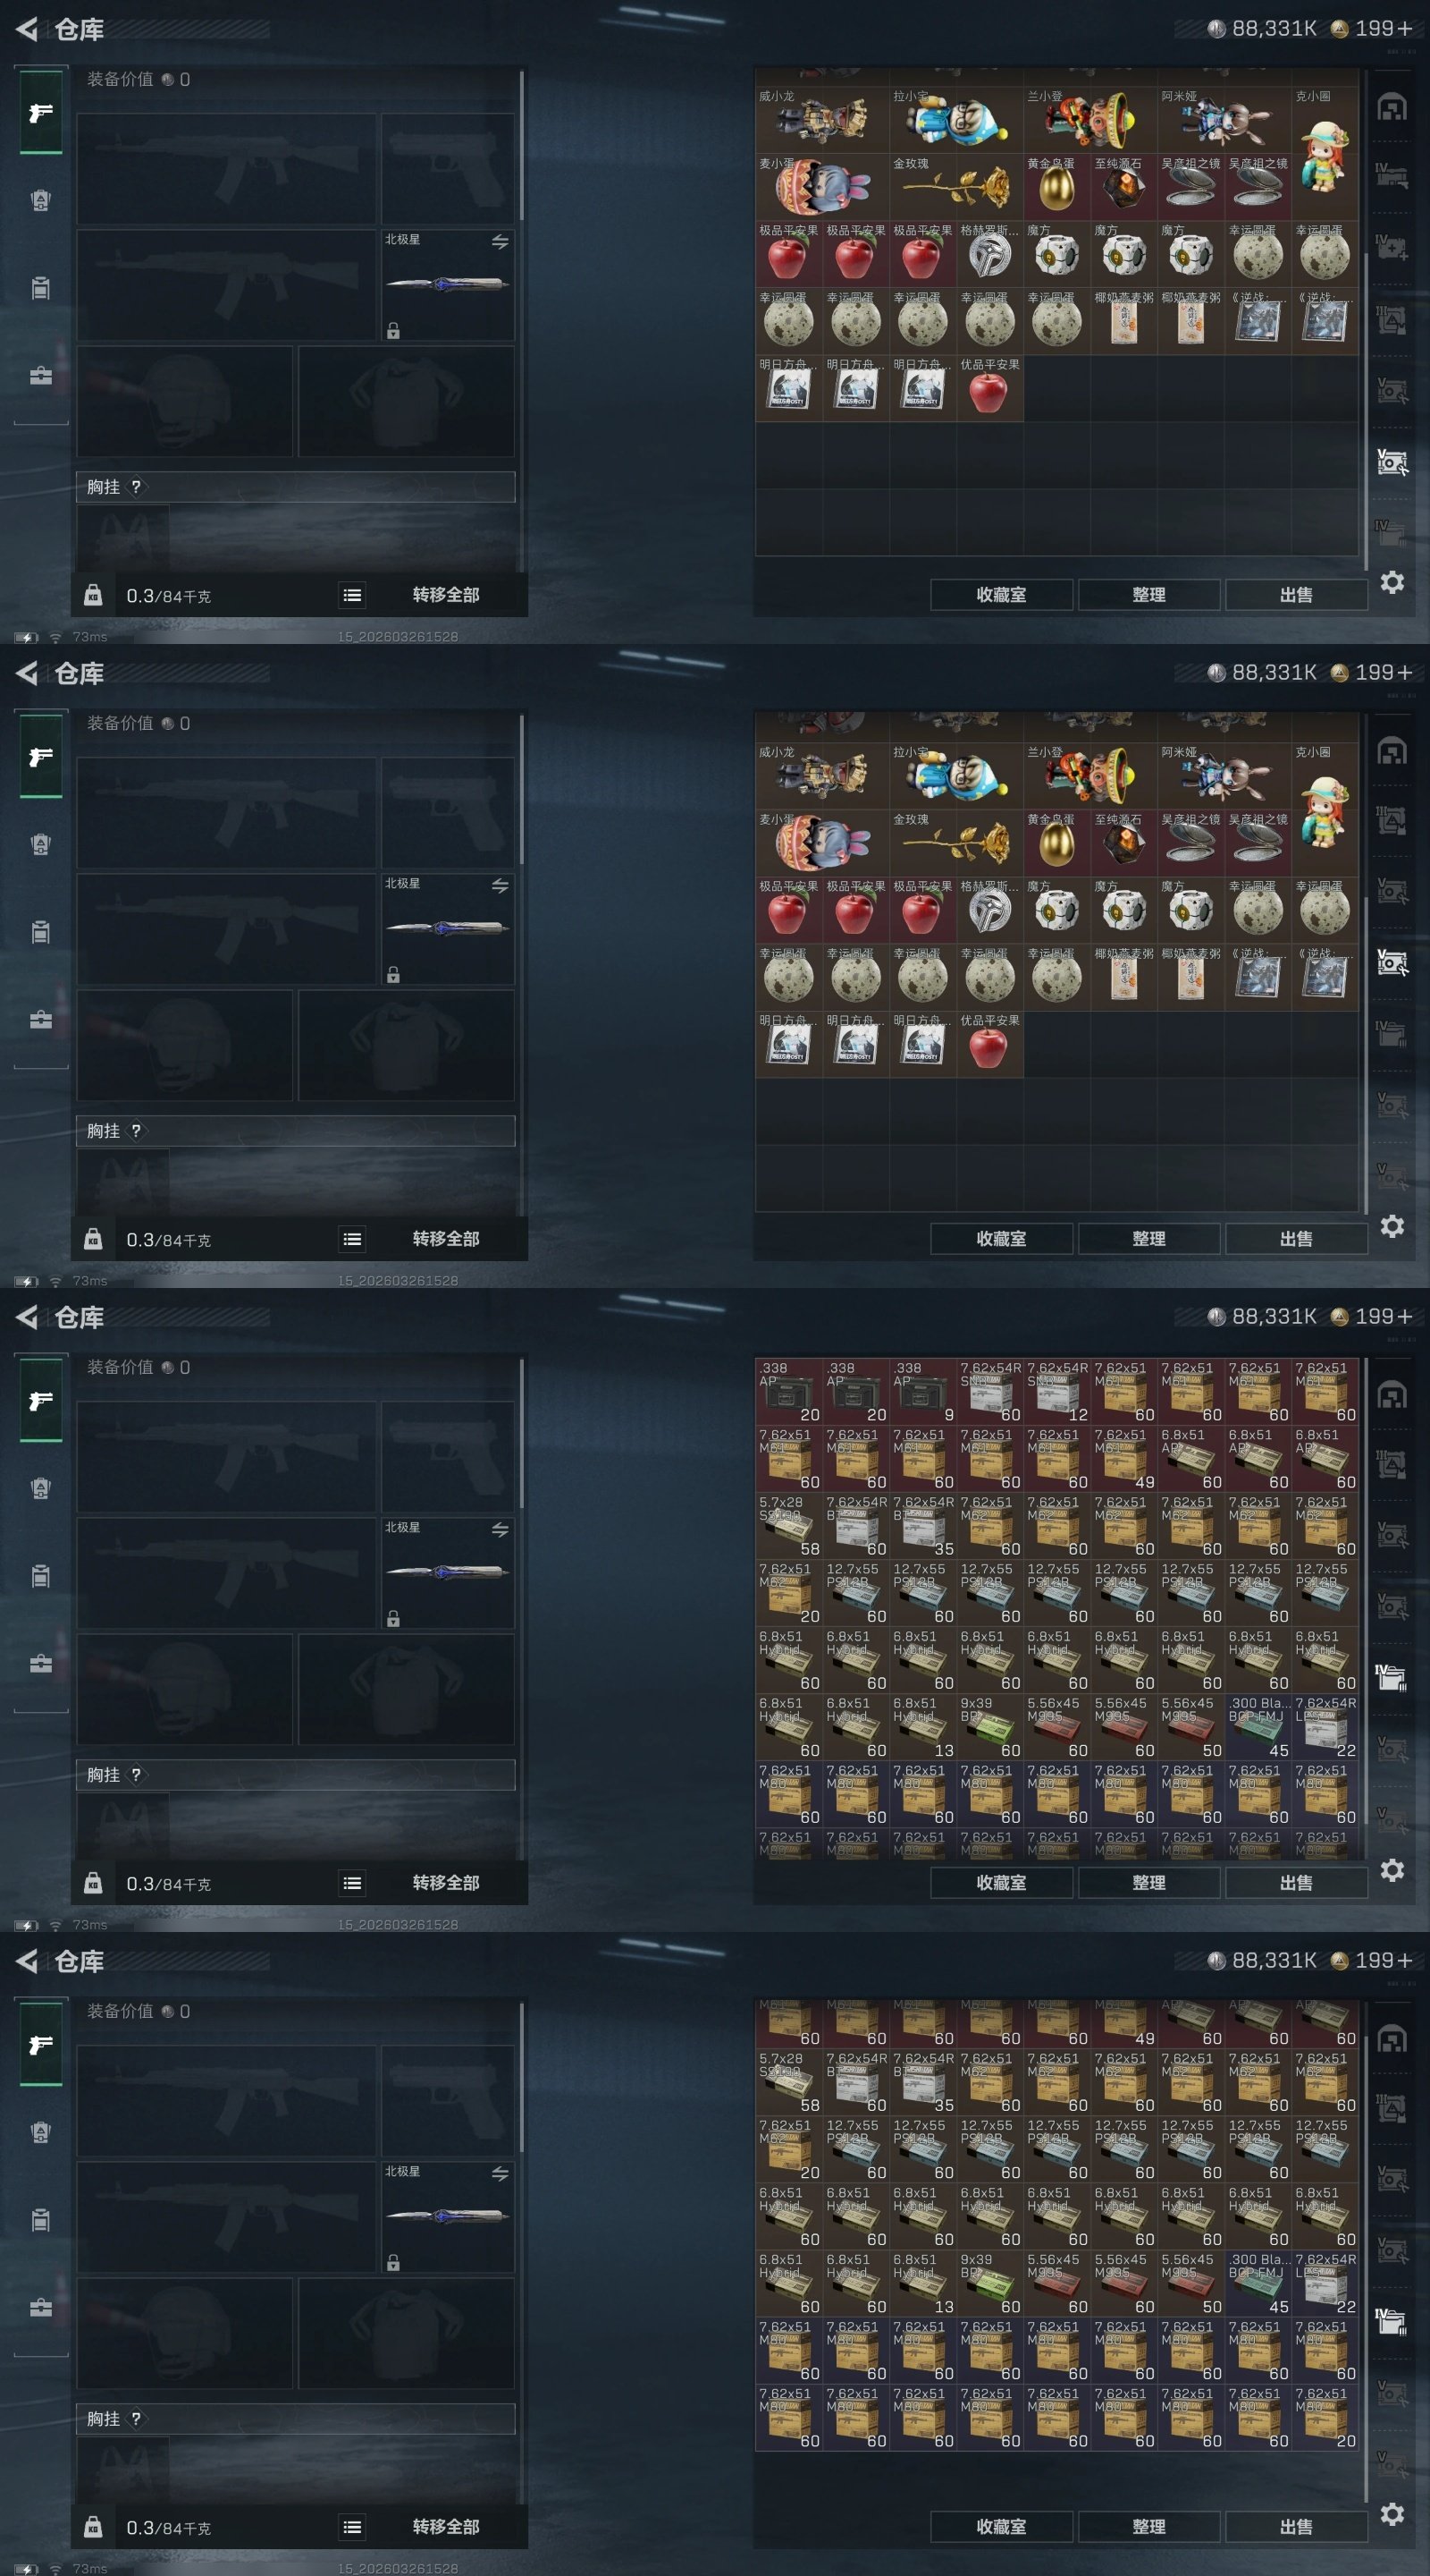Click 出售 in the first capture
The height and width of the screenshot is (2576, 1430).
click(x=1296, y=595)
